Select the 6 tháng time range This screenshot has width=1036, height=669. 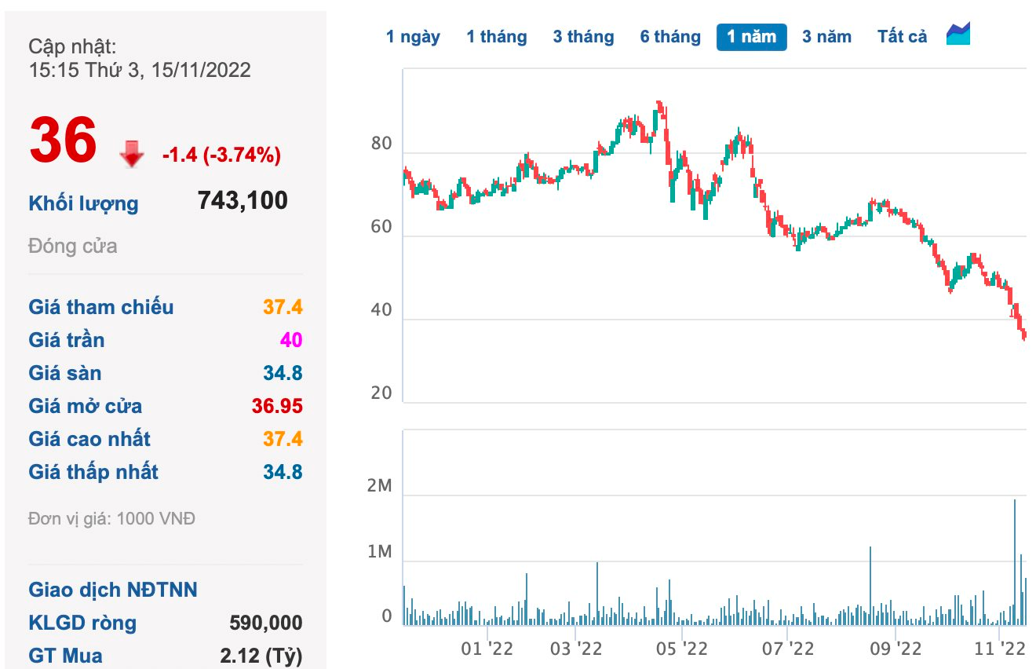[x=669, y=37]
